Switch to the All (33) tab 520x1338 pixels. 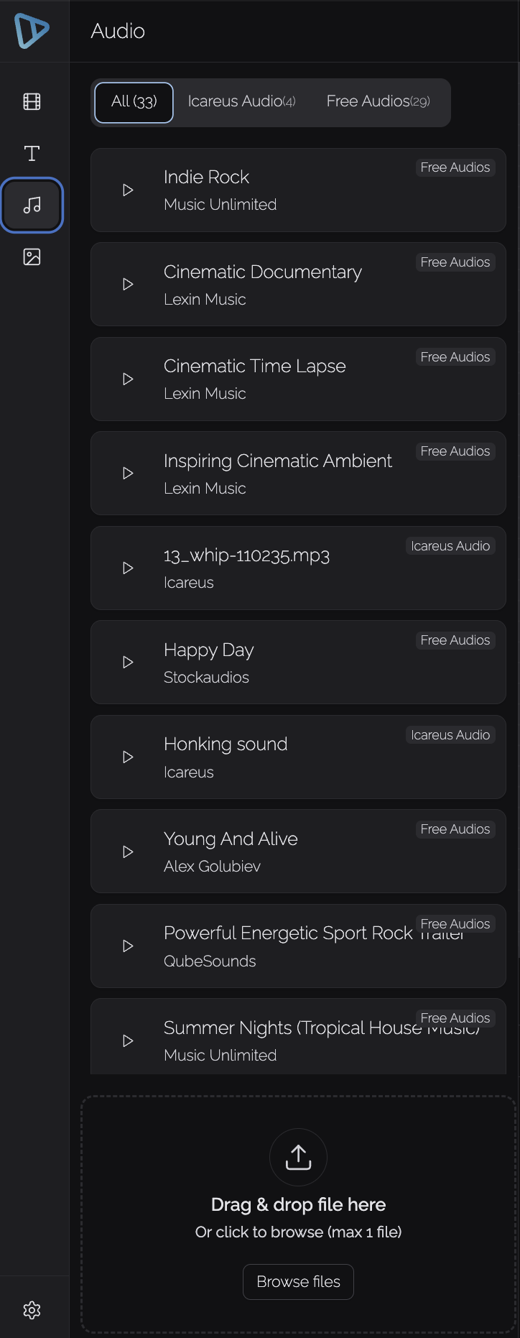click(x=134, y=102)
